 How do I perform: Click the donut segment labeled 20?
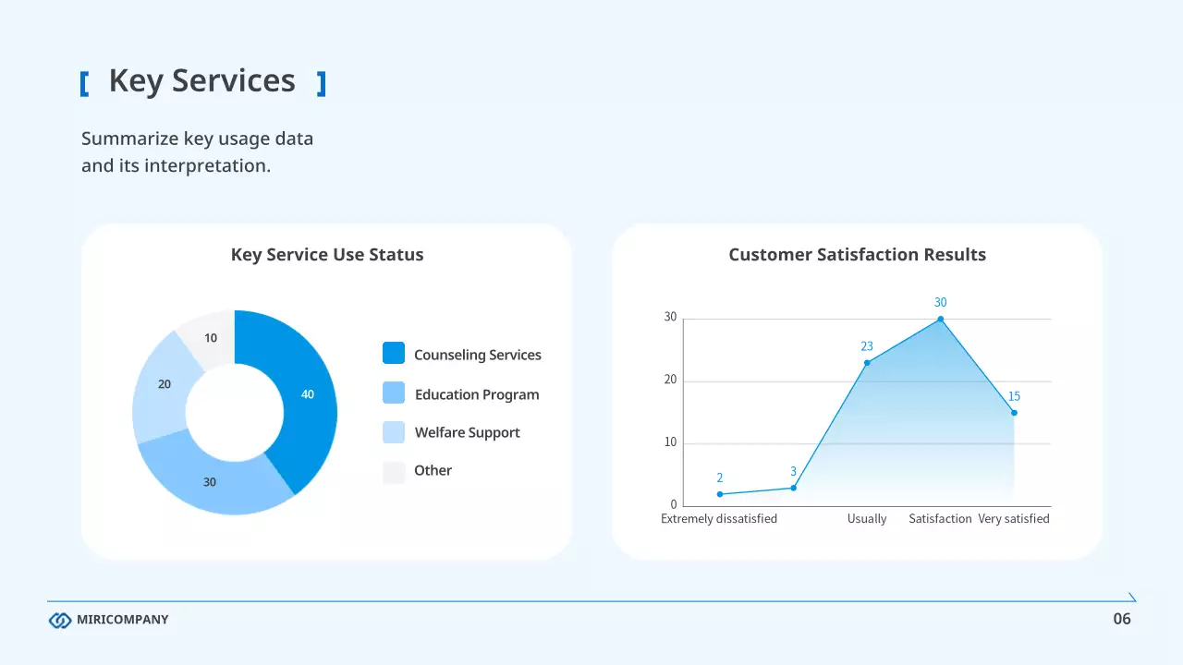164,385
